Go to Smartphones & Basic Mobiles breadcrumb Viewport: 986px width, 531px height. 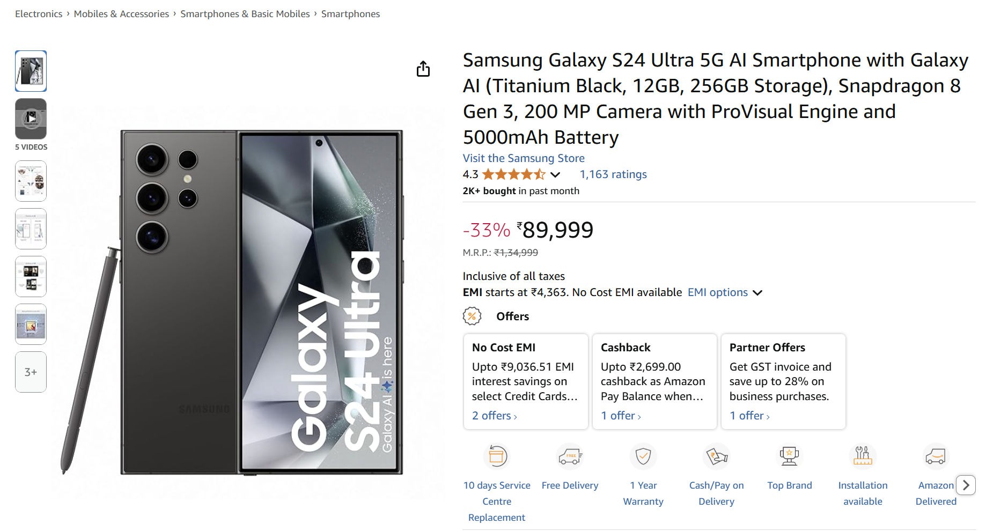coord(245,14)
